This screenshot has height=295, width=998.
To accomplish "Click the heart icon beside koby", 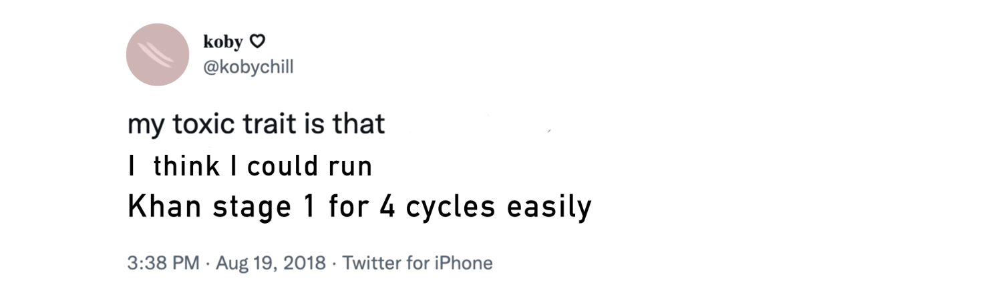I will [257, 42].
